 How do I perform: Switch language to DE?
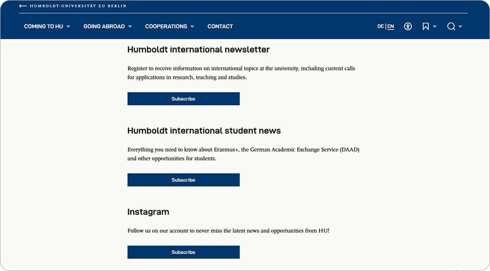[x=380, y=26]
